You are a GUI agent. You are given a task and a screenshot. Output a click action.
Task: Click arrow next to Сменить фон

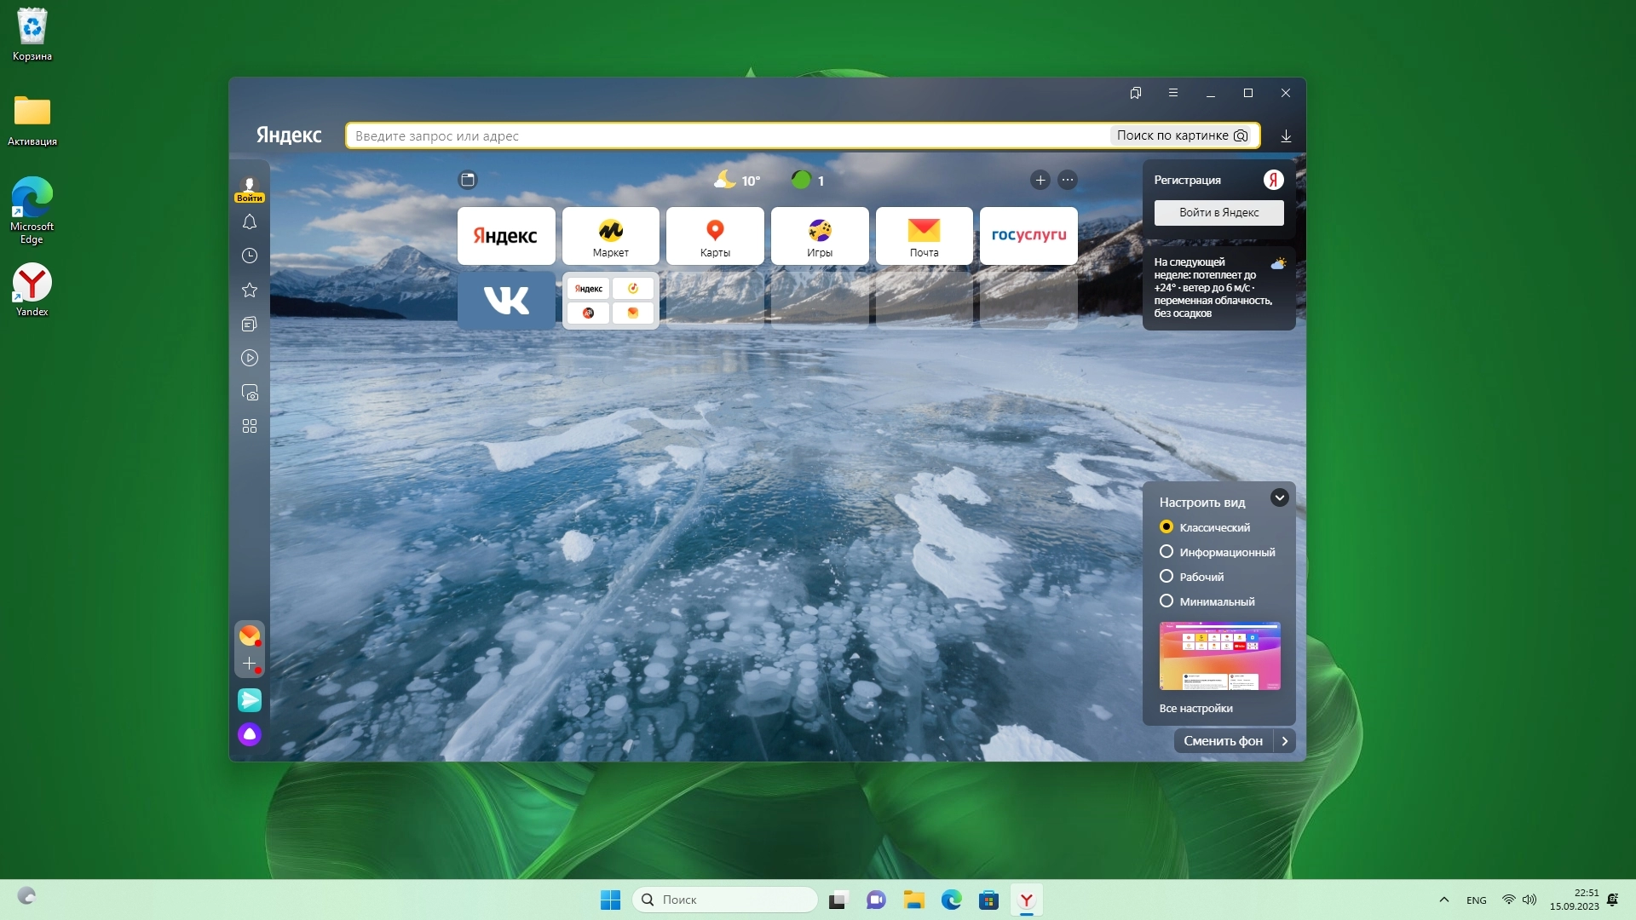pos(1285,741)
